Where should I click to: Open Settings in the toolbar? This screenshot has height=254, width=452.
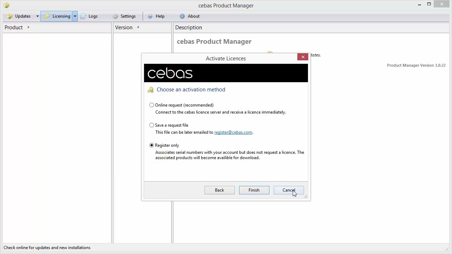tap(124, 16)
